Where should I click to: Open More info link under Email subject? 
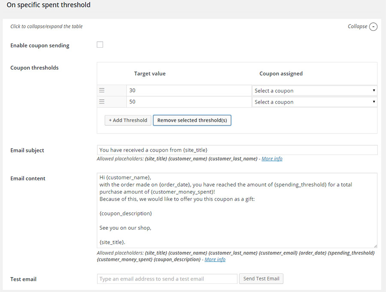coord(272,158)
